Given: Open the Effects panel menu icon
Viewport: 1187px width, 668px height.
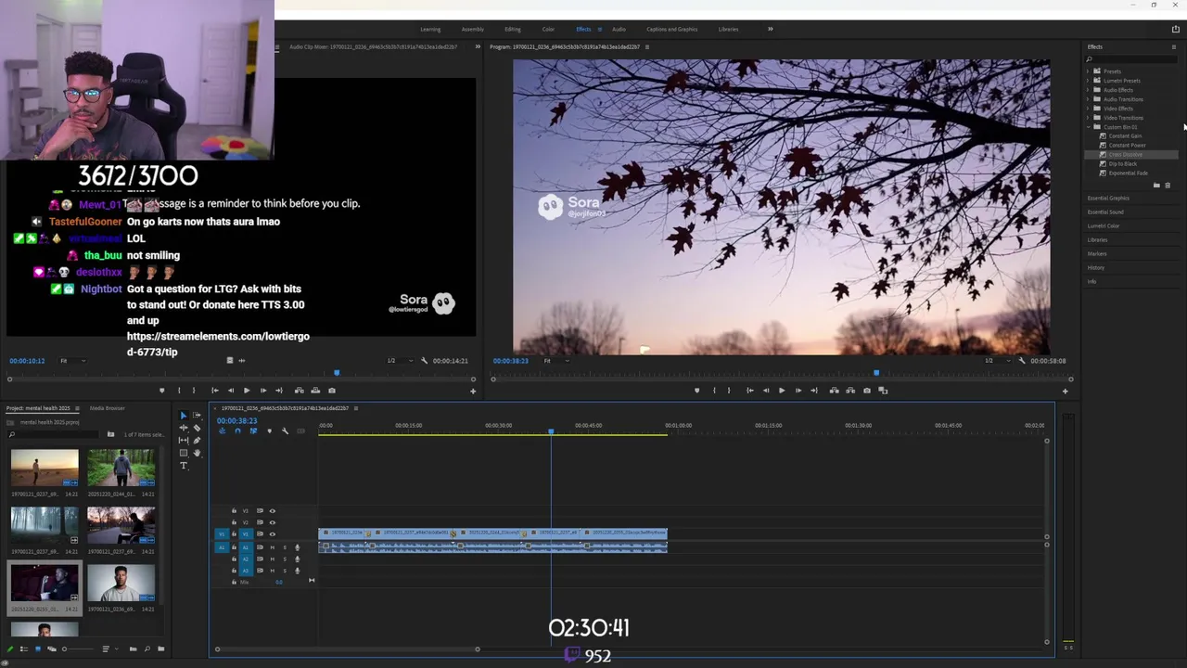Looking at the screenshot, I should tap(1173, 46).
